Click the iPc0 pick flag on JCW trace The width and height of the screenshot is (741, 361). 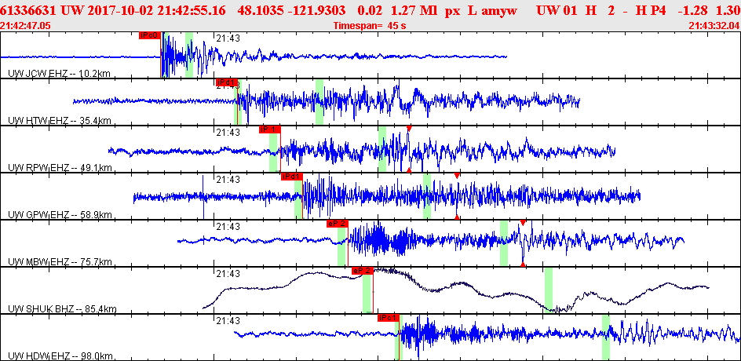tap(150, 35)
